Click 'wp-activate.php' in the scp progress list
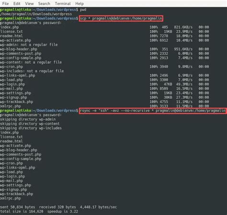 tap(15, 40)
